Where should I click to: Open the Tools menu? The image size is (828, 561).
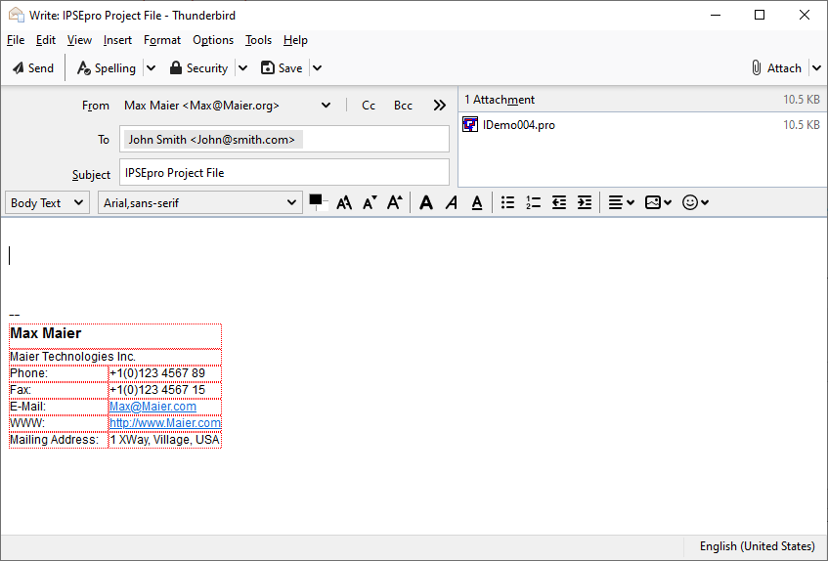pyautogui.click(x=258, y=40)
